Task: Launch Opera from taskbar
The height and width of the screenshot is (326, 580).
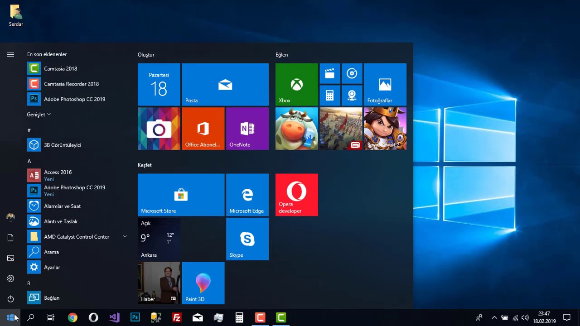Action: [x=93, y=317]
